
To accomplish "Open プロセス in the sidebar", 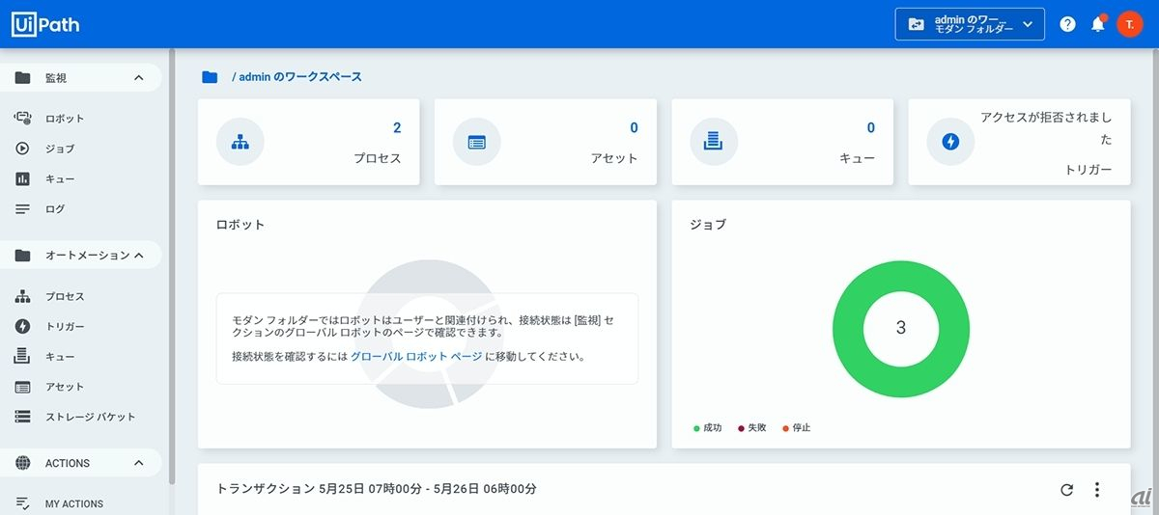I will pyautogui.click(x=65, y=297).
